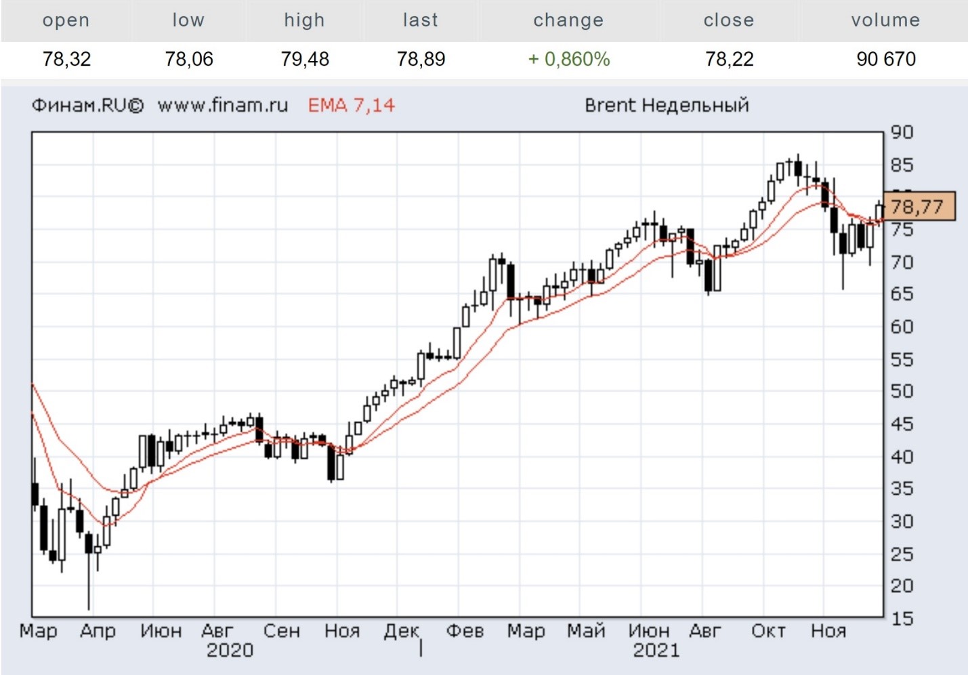Click the 'close' column header

(x=729, y=20)
